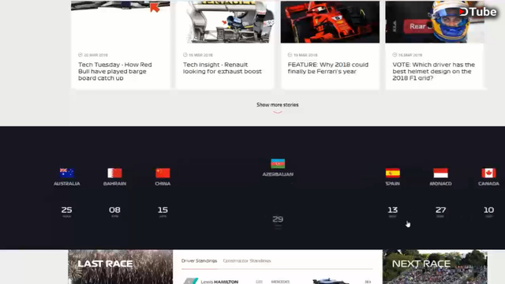Click the SPAIN country label

pos(393,184)
